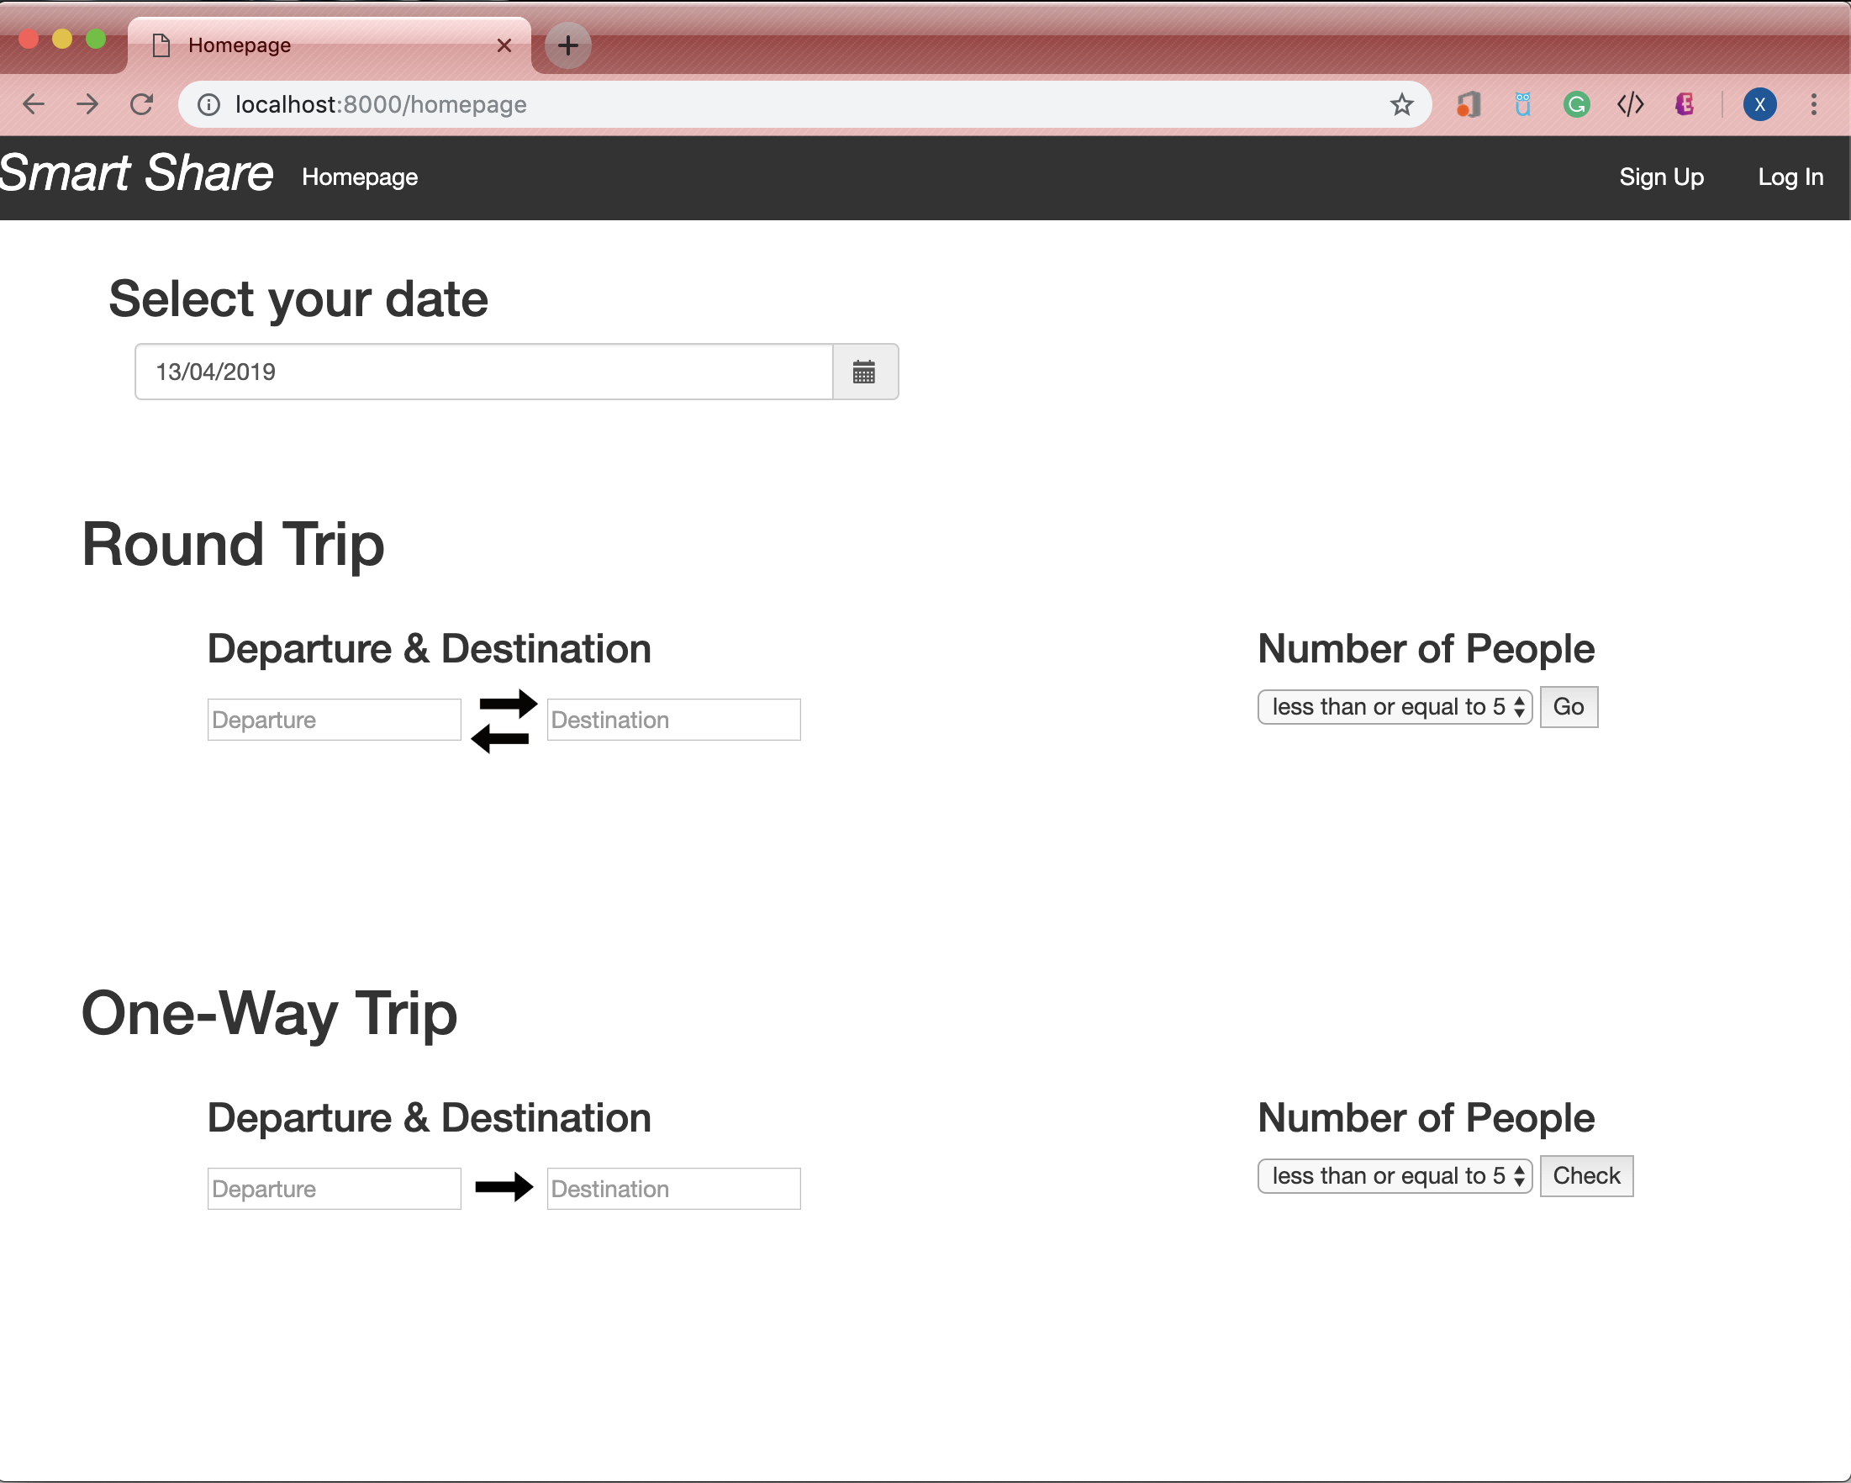Expand round trip Number of People dropdown
1851x1483 pixels.
tap(1395, 707)
